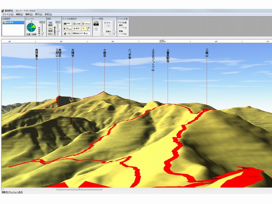Click the HG quality button

point(67,34)
